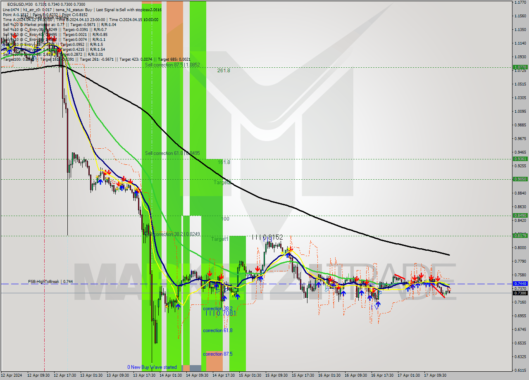The height and width of the screenshot is (380, 529).
Task: Click the blue 'correction 87.5' label
Action: (217, 354)
